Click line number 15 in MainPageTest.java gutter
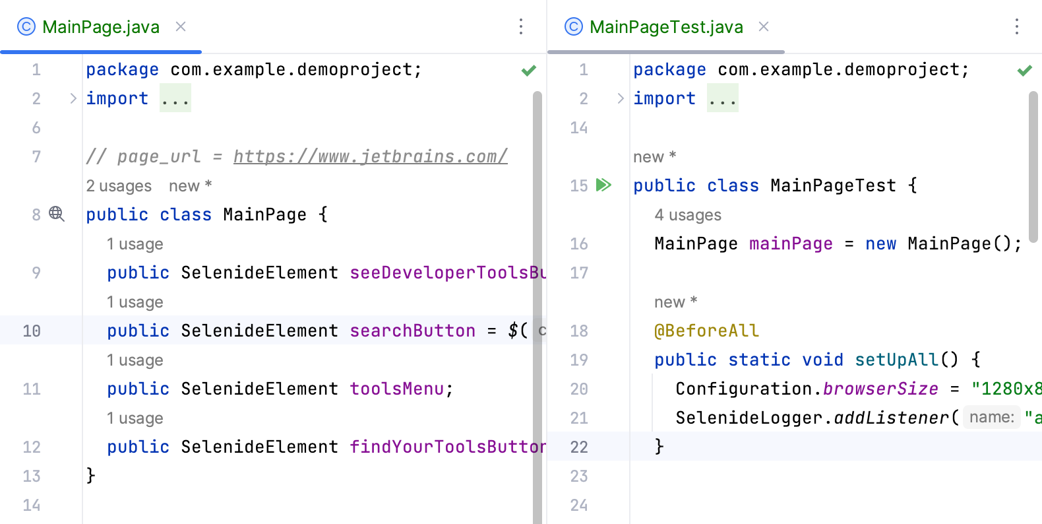The width and height of the screenshot is (1042, 524). (x=579, y=185)
